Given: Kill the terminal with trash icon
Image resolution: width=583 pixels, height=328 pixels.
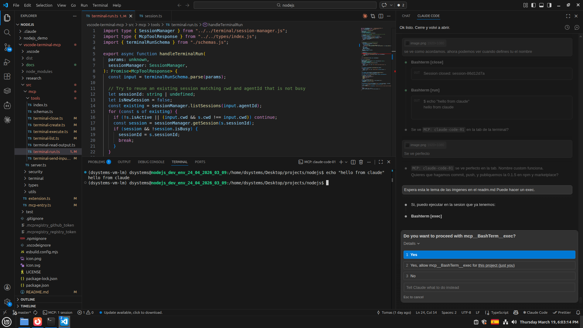Looking at the screenshot, I should click(361, 162).
